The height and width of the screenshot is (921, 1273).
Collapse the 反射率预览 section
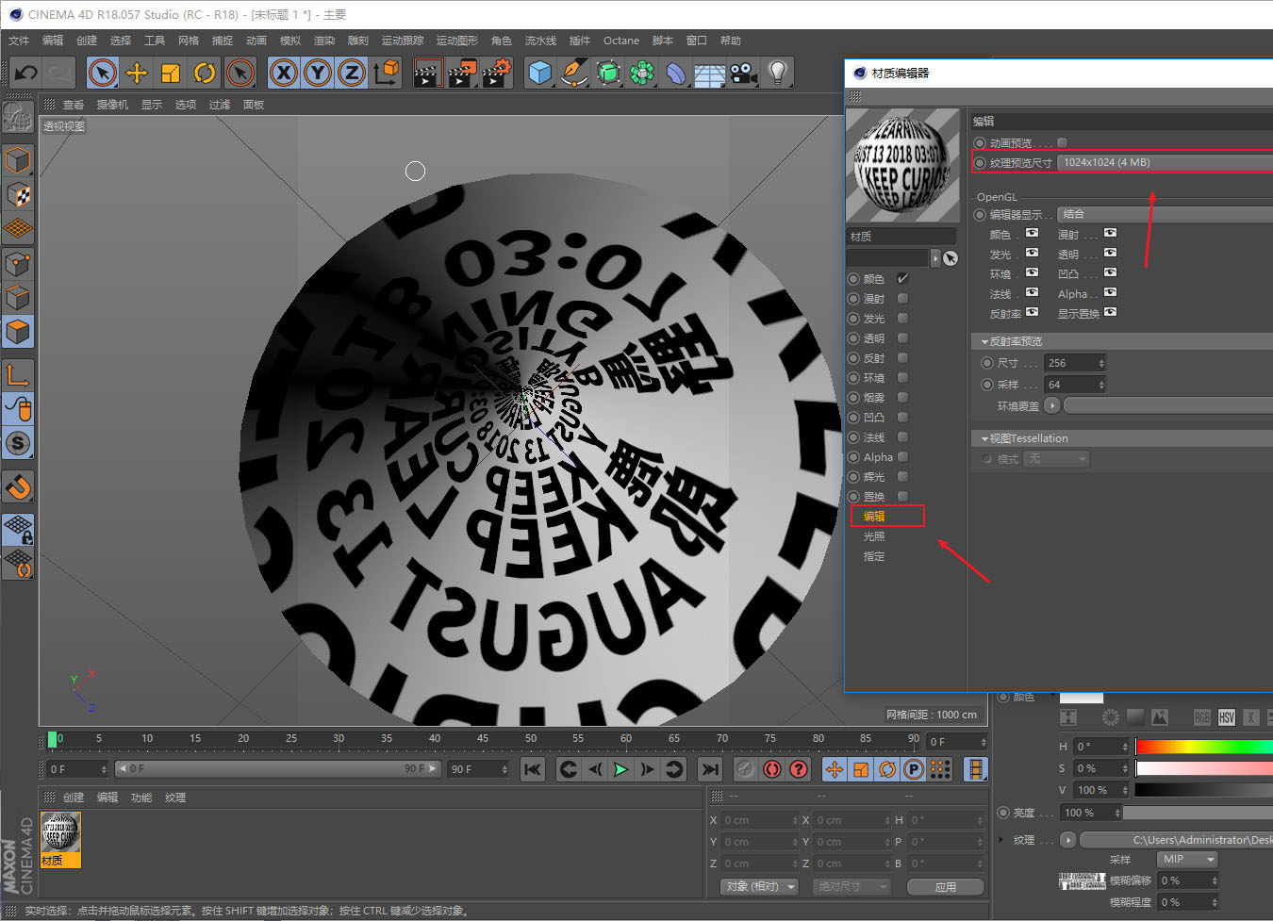pos(984,341)
